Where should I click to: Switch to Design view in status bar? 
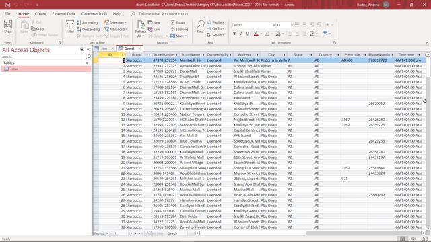(425, 239)
